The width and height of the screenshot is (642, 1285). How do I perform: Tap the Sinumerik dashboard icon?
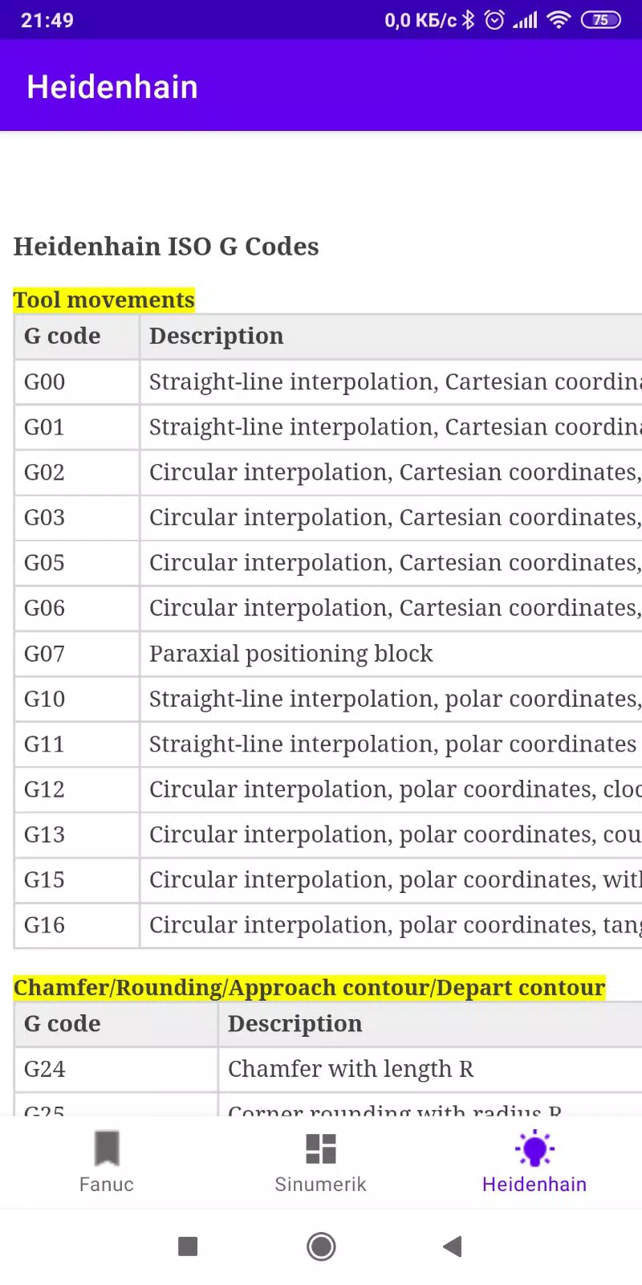(x=321, y=1148)
